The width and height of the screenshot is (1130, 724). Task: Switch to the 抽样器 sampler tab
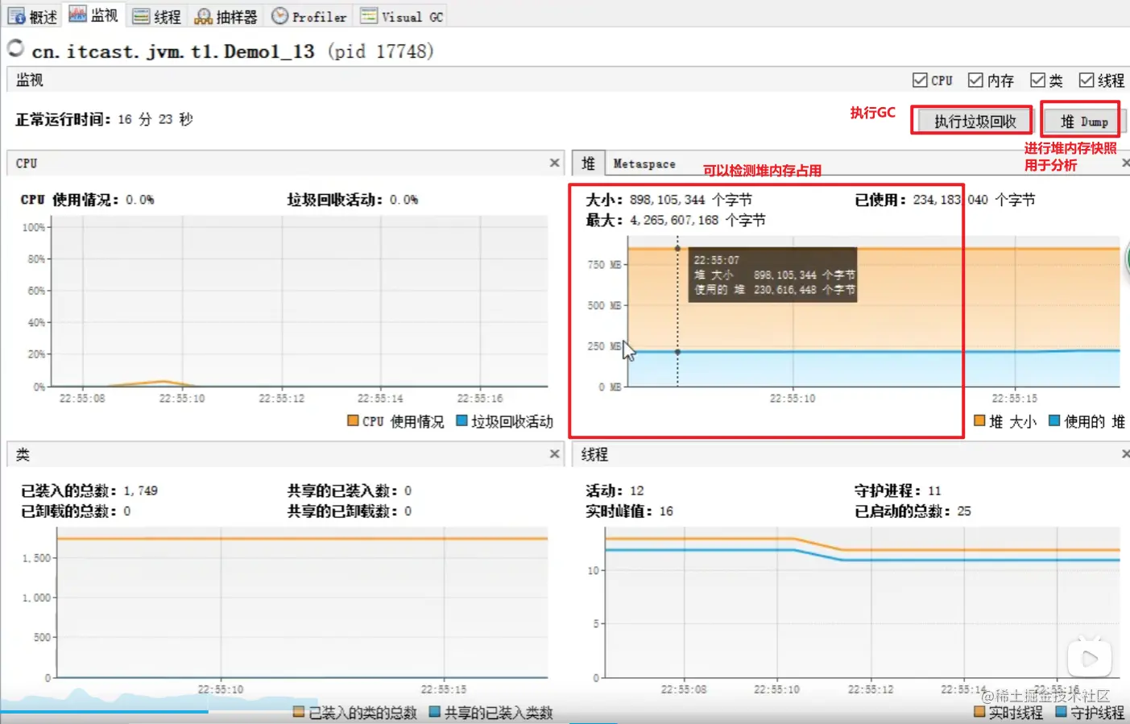coord(226,16)
